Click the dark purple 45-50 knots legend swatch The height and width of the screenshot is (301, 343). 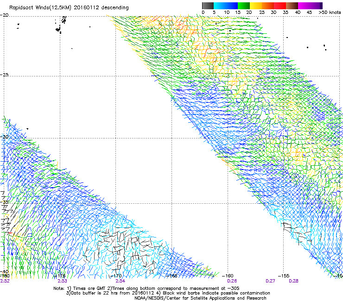[x=316, y=6]
